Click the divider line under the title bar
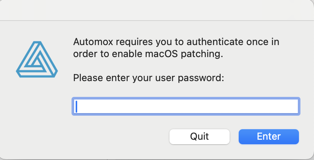Image resolution: width=314 pixels, height=160 pixels. point(157,20)
